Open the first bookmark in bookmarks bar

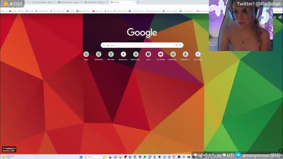pyautogui.click(x=5, y=11)
